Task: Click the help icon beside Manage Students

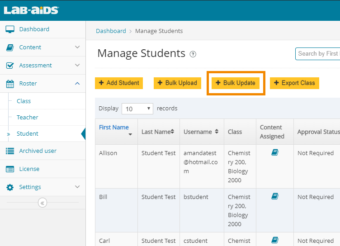Action: click(x=193, y=54)
